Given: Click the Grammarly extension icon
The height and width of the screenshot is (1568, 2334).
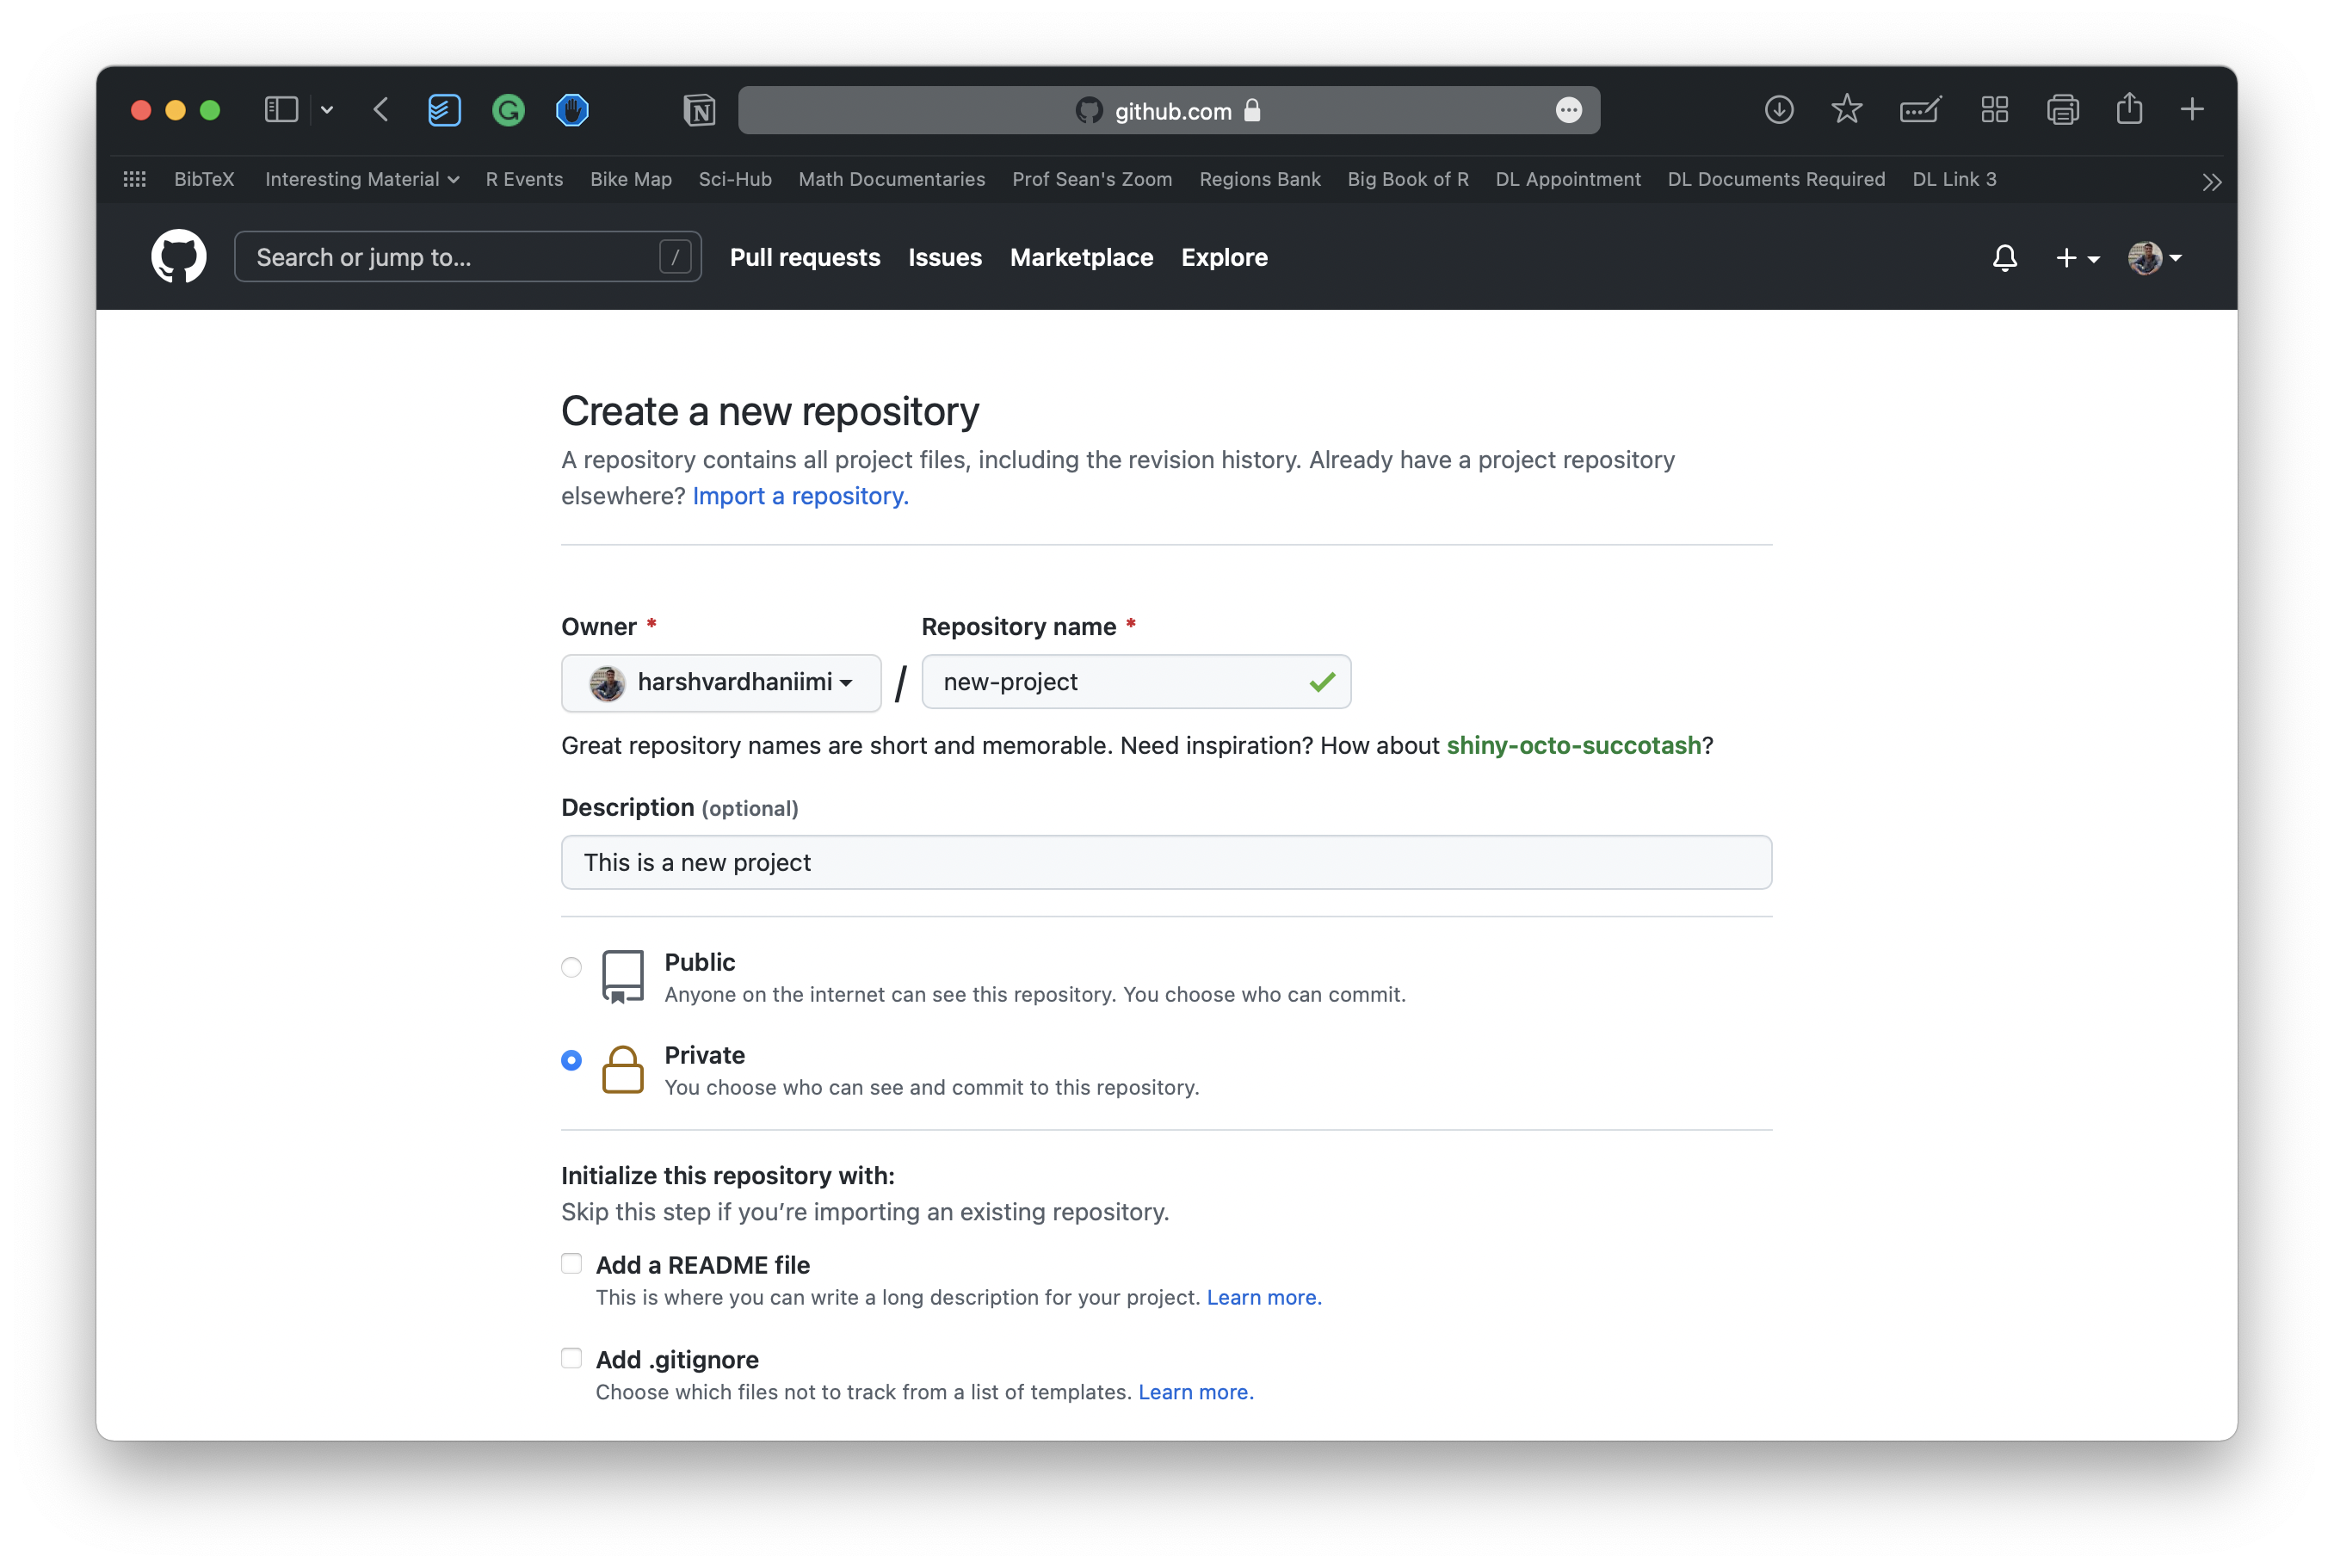Looking at the screenshot, I should [508, 110].
